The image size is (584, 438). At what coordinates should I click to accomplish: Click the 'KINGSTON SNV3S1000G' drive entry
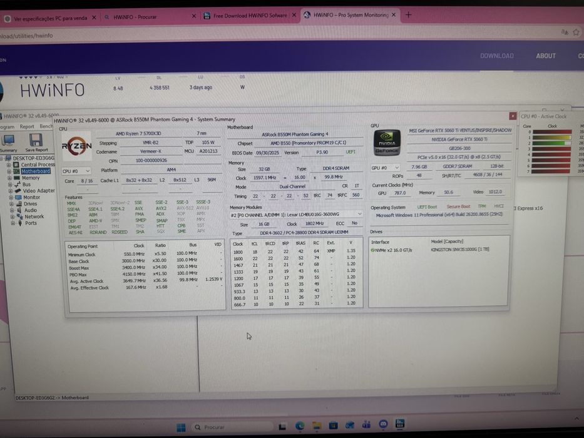point(460,249)
